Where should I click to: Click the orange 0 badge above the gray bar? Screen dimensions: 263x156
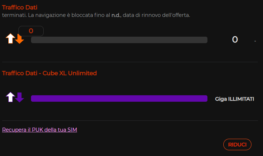pos(31,31)
